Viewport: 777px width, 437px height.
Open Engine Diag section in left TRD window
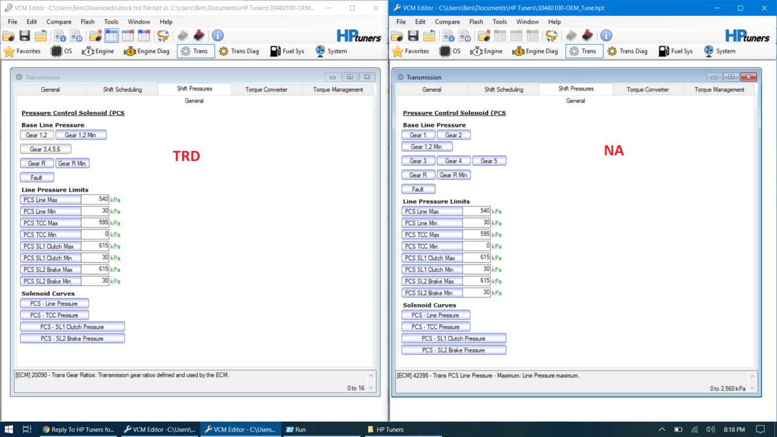146,51
